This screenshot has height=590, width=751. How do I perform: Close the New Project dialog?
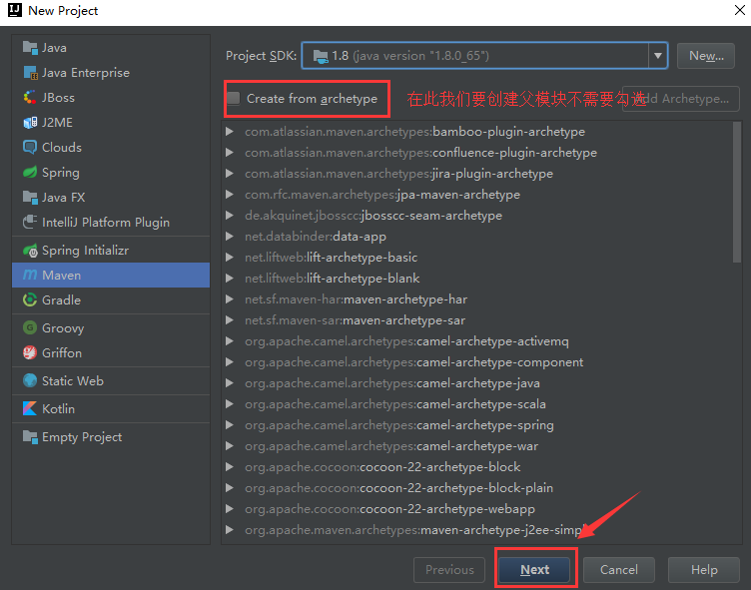tap(740, 10)
